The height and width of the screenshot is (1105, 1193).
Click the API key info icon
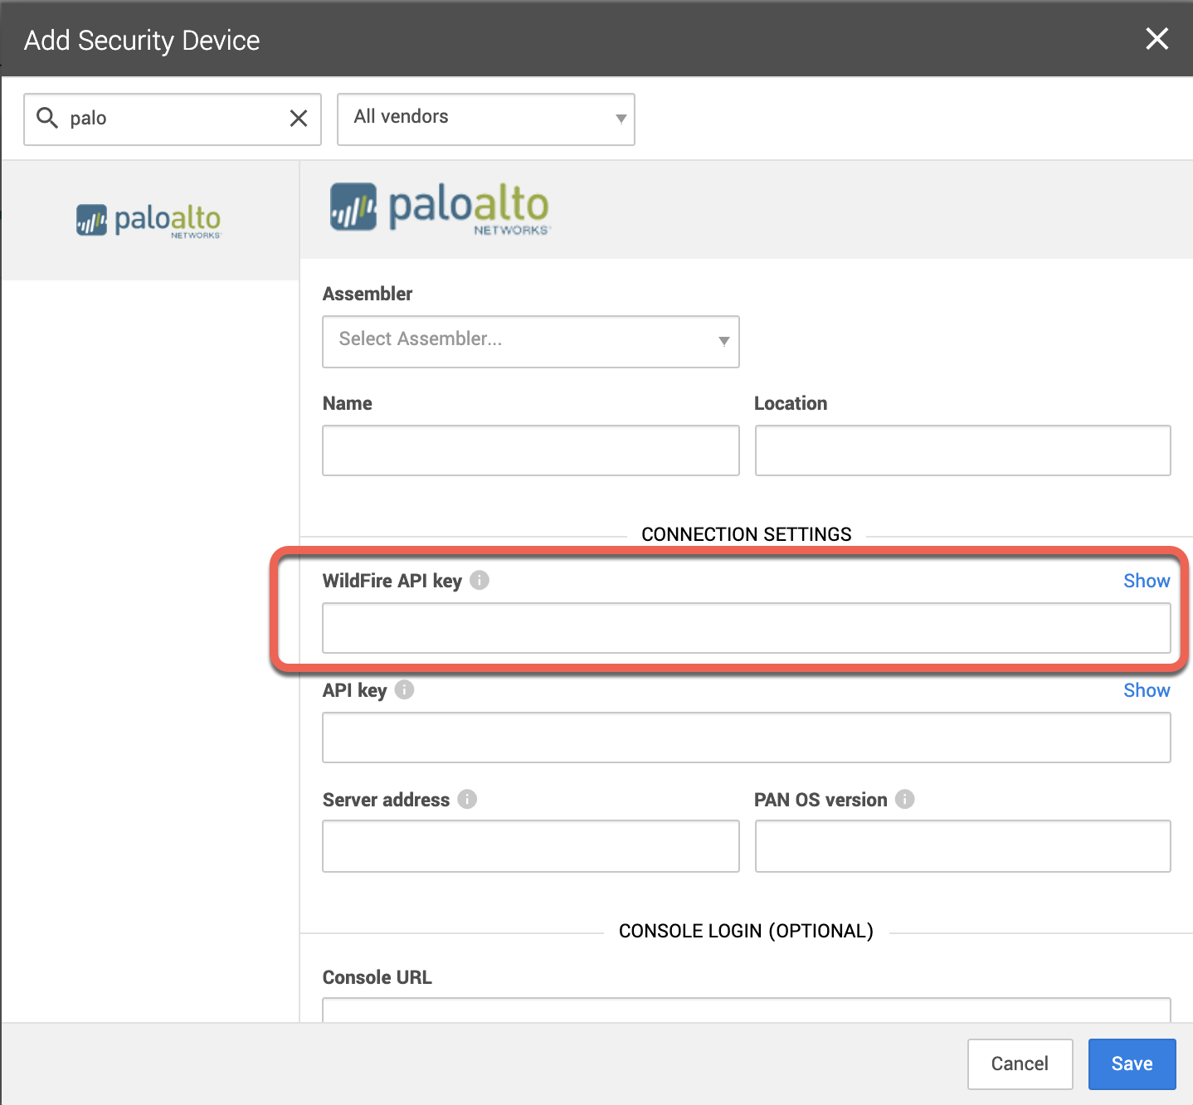click(x=404, y=689)
